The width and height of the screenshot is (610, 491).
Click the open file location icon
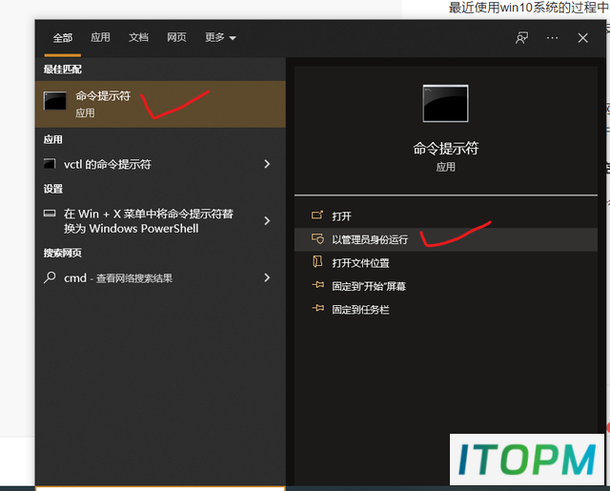317,261
